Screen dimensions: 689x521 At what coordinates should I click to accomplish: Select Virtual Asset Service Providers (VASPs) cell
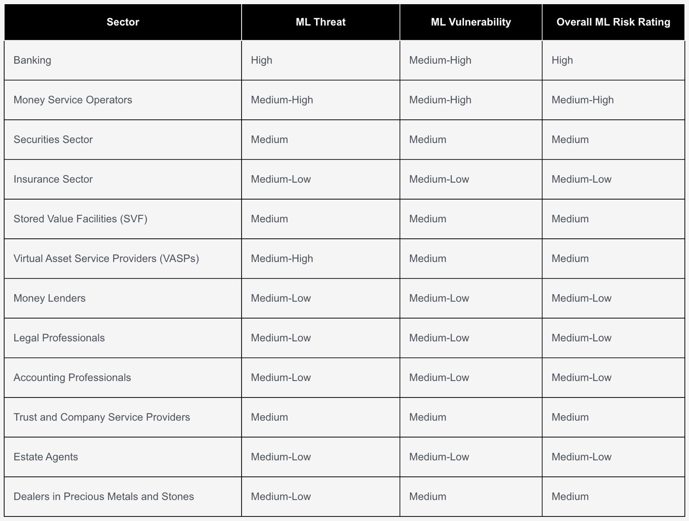pos(106,258)
